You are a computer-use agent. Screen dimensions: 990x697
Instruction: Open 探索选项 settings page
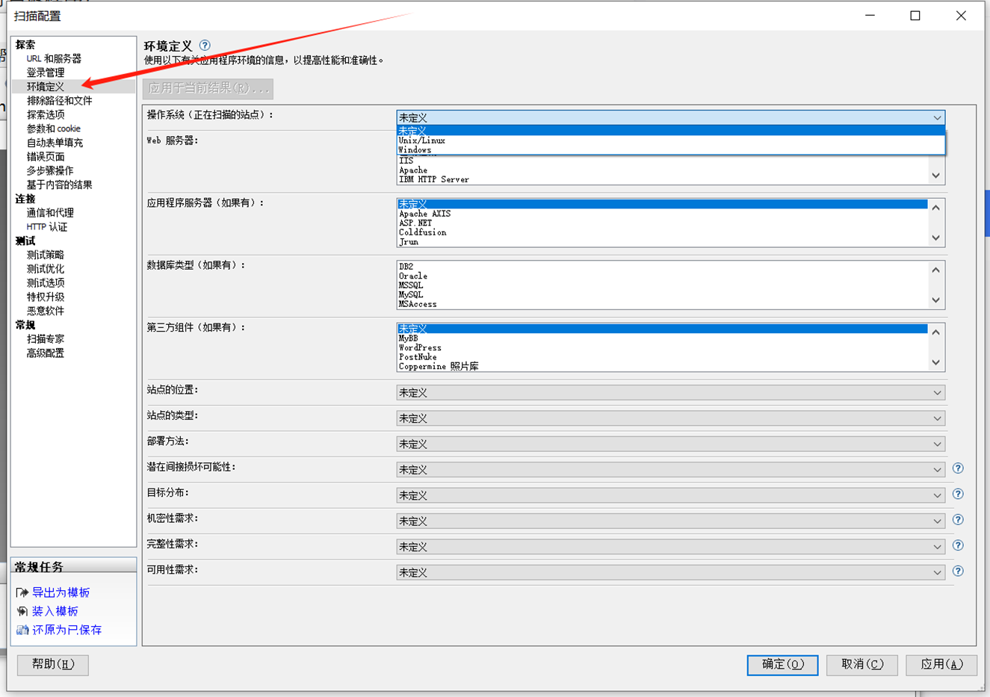(46, 114)
